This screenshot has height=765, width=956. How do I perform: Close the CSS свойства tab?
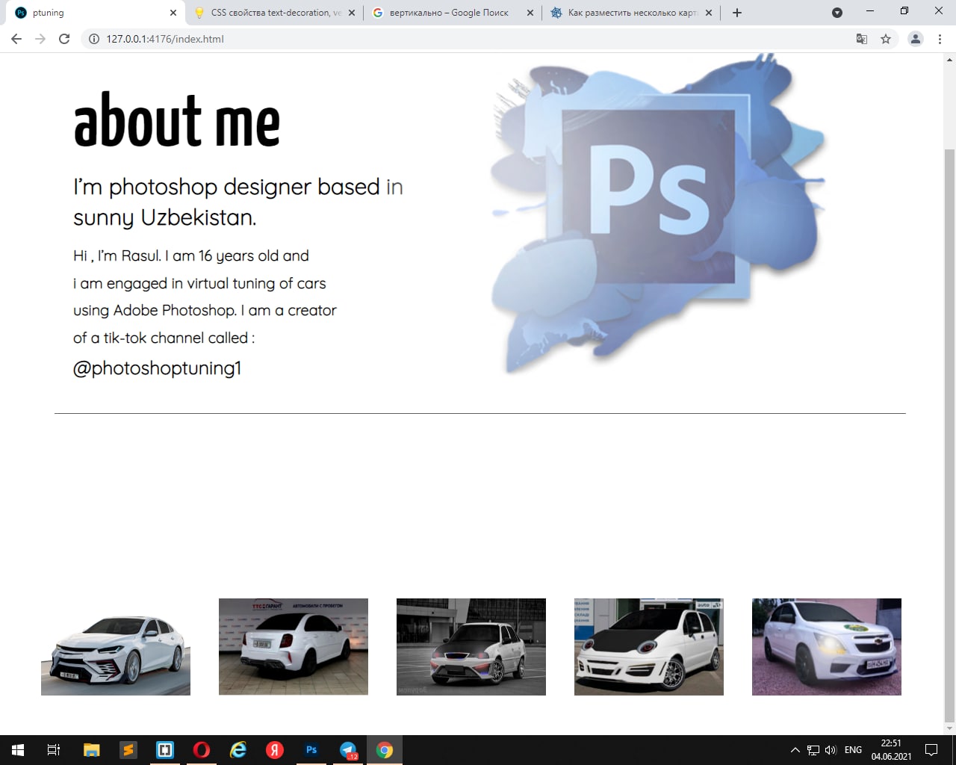point(352,13)
